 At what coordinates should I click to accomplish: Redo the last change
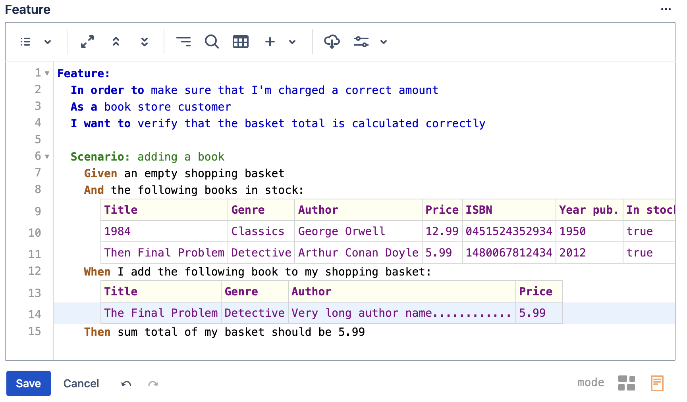pos(153,383)
